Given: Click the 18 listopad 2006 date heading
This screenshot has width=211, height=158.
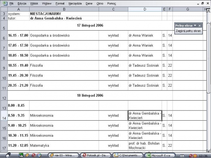Looking at the screenshot, I should (90, 95).
